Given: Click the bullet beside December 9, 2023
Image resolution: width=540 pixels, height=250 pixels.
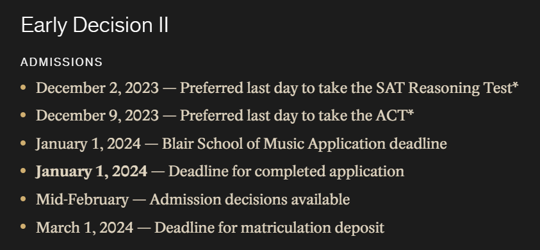Looking at the screenshot, I should [23, 115].
